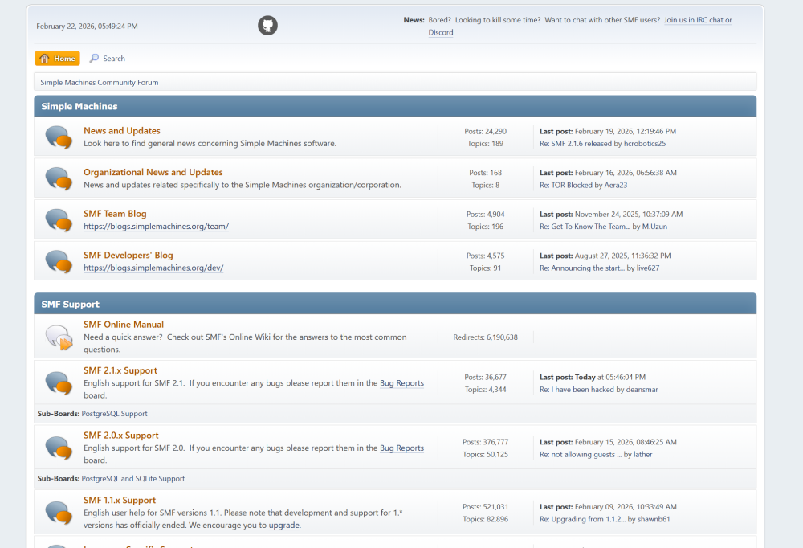The height and width of the screenshot is (548, 803).
Task: View the profile of M.Uzun
Action: [x=654, y=227]
